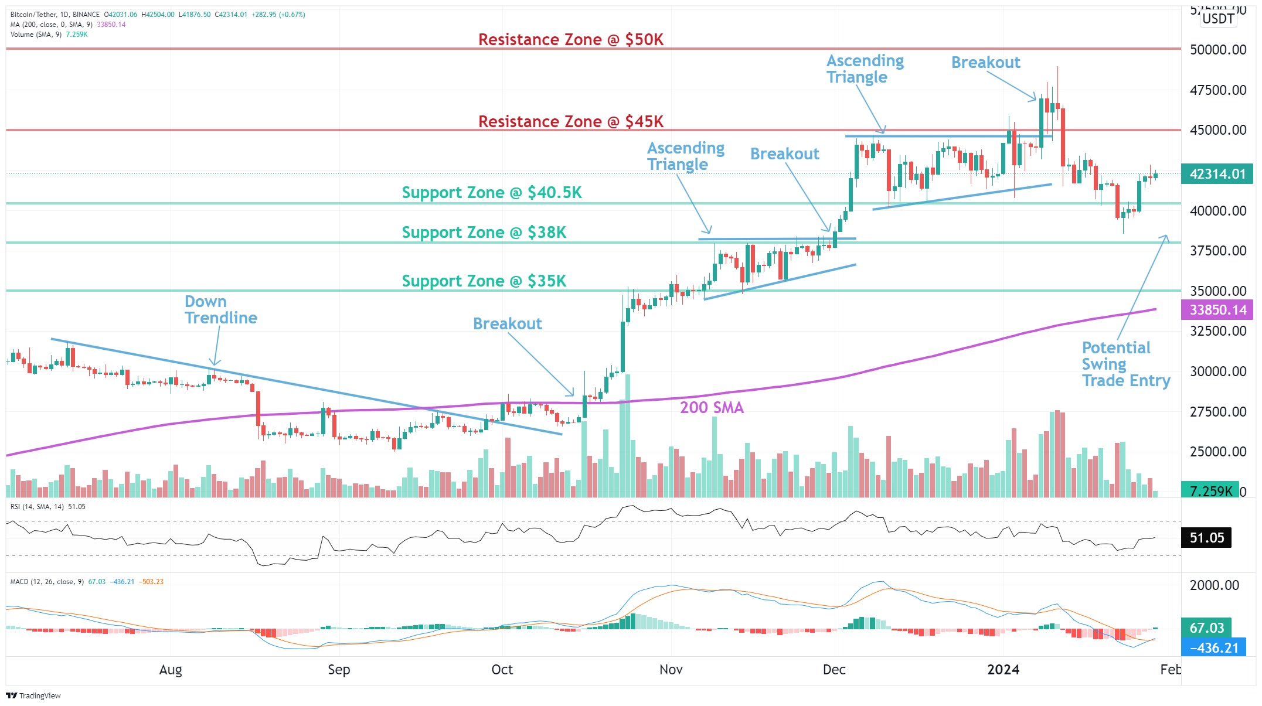This screenshot has width=1262, height=706.
Task: Select the Ascending Triangle label above December
Action: pyautogui.click(x=865, y=69)
